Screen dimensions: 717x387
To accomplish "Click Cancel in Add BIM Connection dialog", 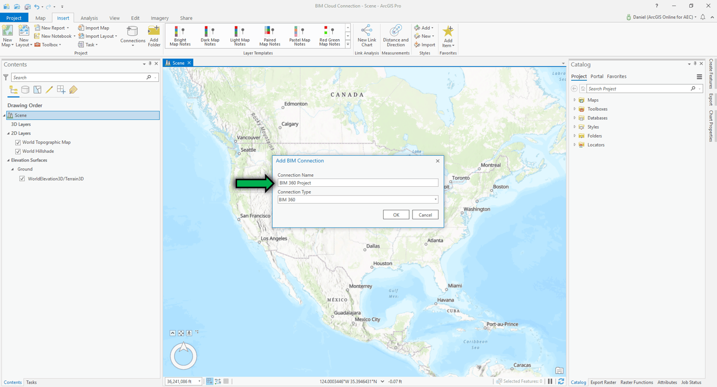I will point(425,215).
